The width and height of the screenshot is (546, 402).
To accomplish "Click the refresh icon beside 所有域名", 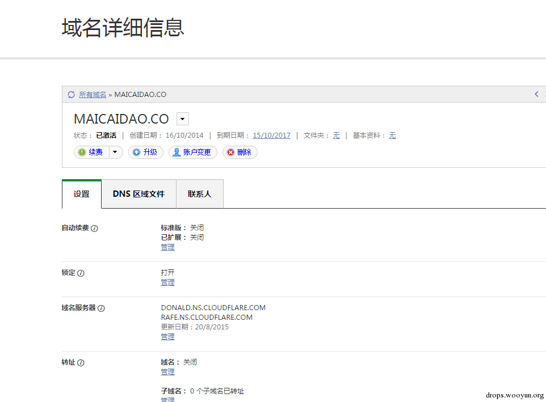I will click(71, 95).
